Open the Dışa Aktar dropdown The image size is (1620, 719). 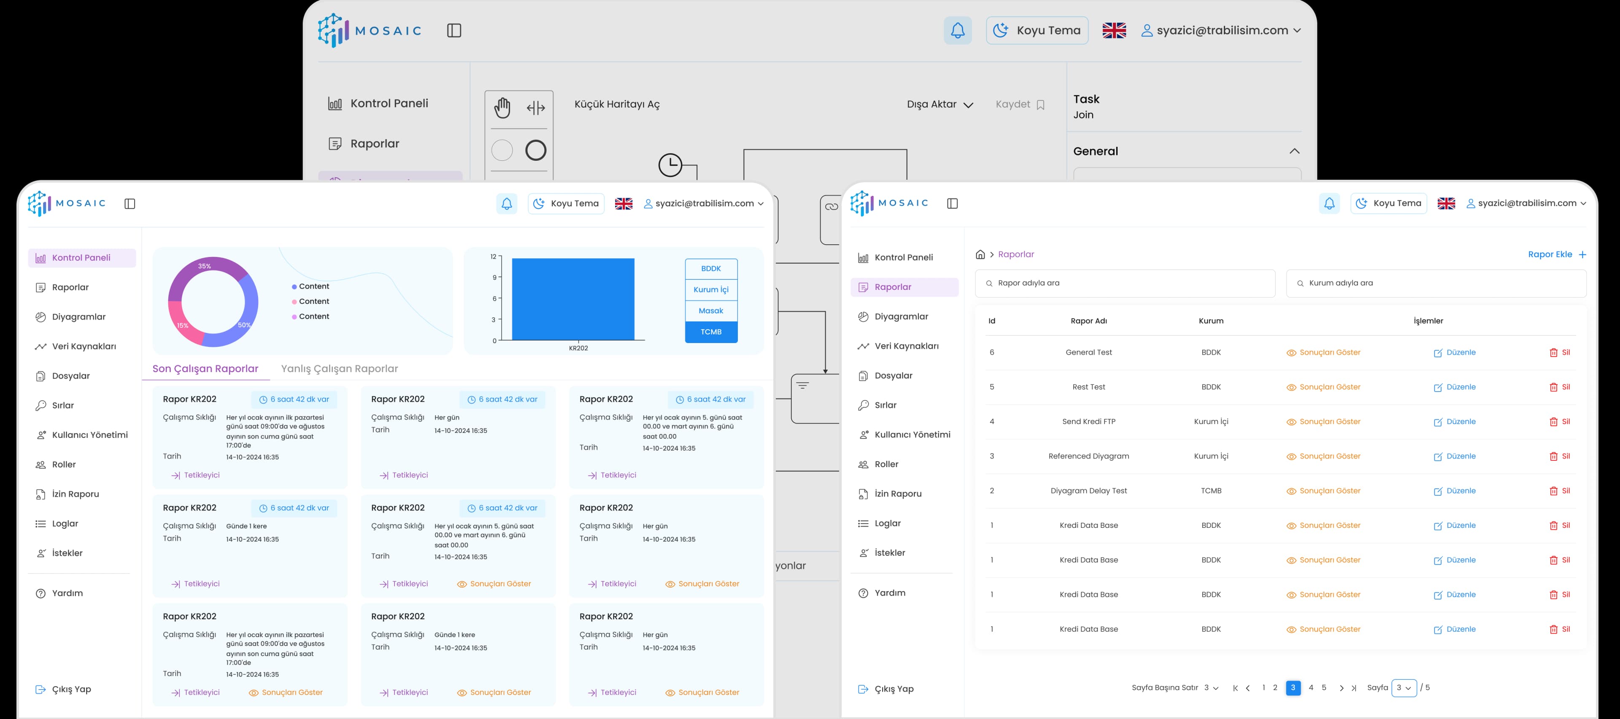(940, 104)
